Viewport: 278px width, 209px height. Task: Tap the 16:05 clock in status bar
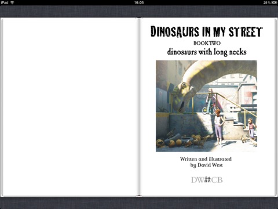pyautogui.click(x=139, y=2)
